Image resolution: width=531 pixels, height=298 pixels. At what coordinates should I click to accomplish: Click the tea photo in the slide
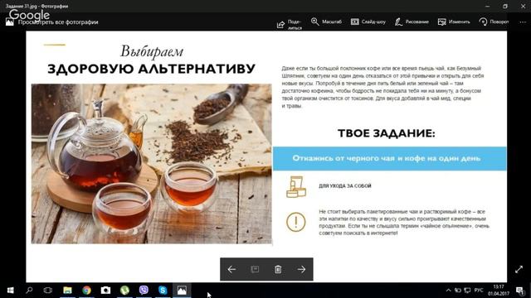[151, 164]
